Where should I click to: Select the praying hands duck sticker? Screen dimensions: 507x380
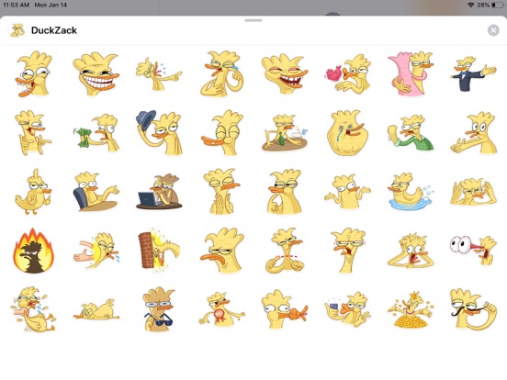[x=222, y=191]
